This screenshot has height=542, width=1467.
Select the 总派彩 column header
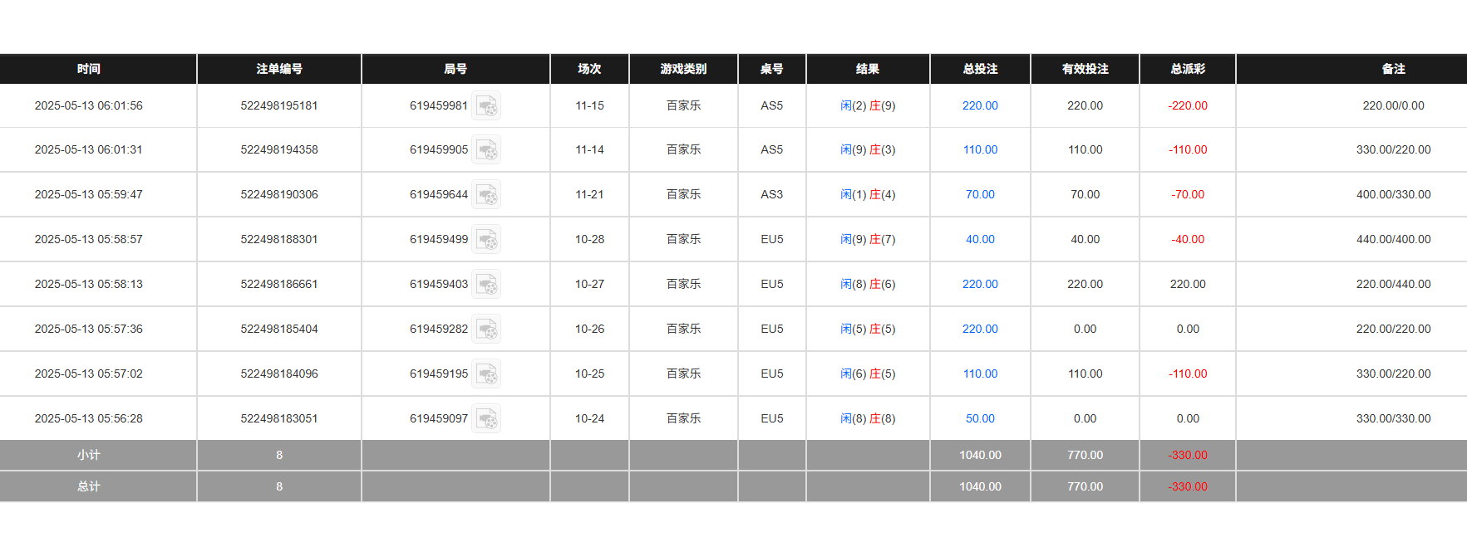[x=1188, y=69]
